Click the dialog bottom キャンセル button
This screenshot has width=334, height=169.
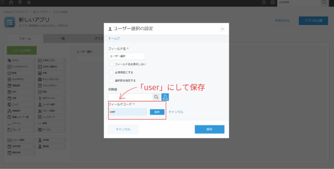pyautogui.click(x=123, y=129)
